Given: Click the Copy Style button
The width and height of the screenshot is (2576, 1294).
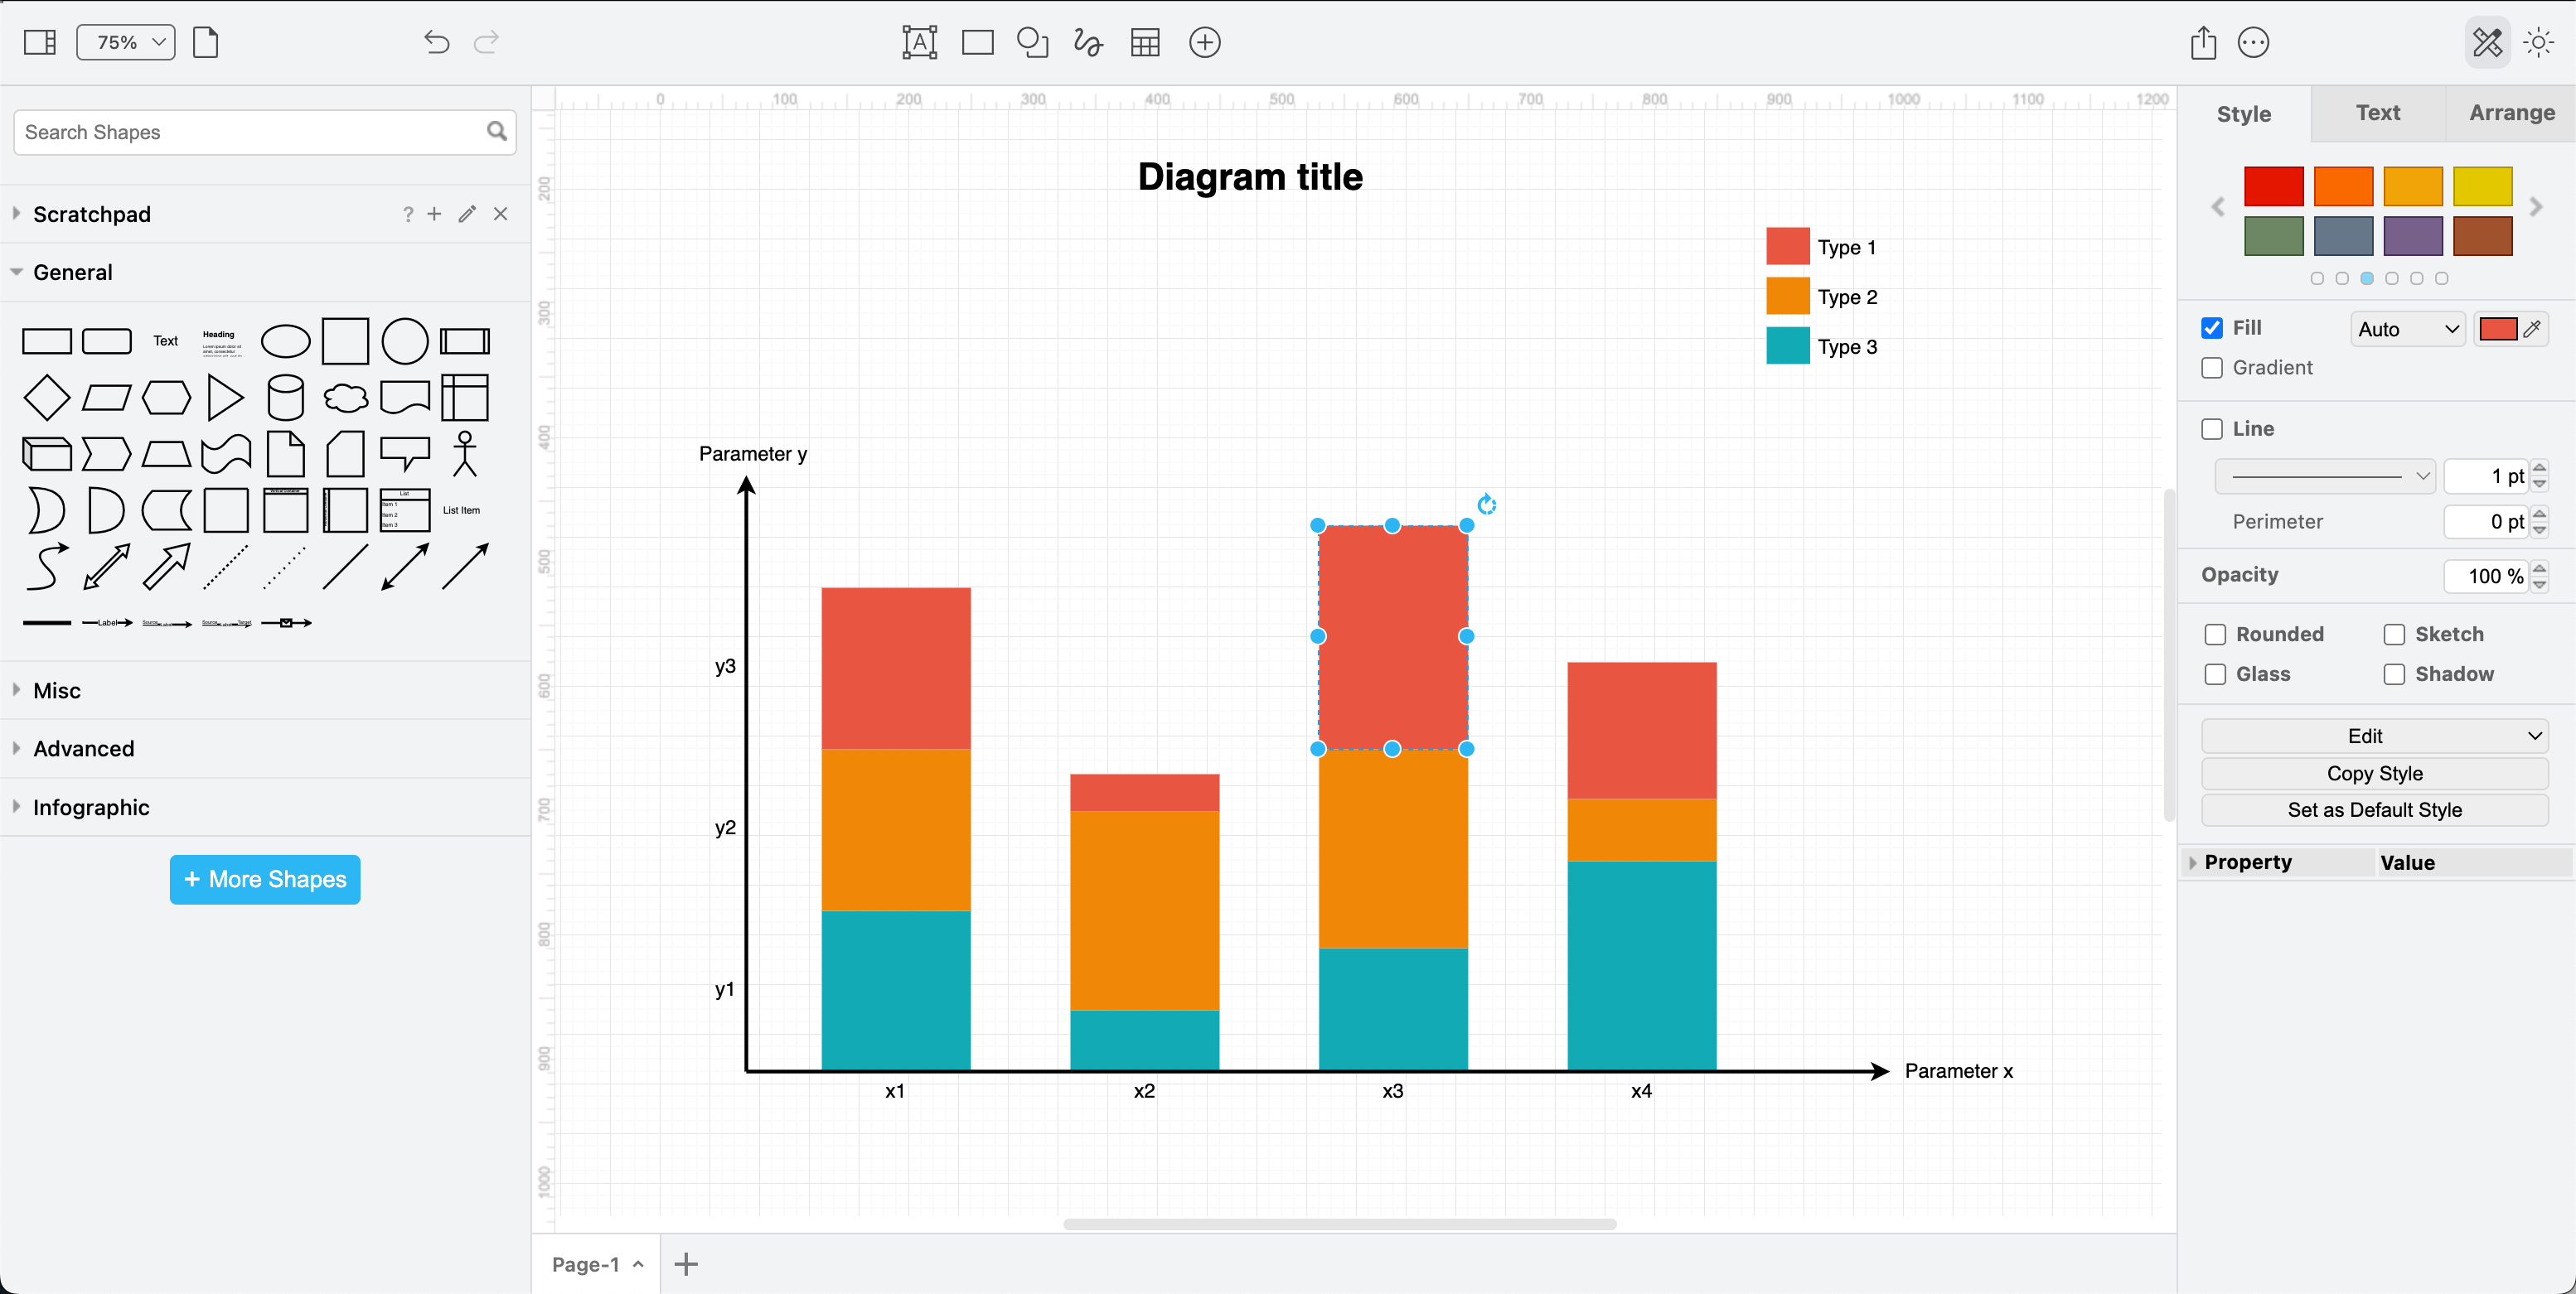Looking at the screenshot, I should (2375, 772).
